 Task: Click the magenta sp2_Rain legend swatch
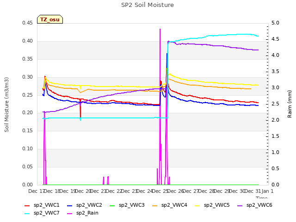click(x=70, y=214)
